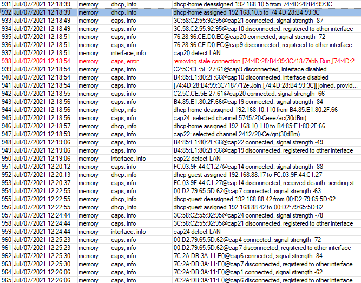
Task: Select 'cap22: selected channel 2412/20-Ce/gn(30dBm)' entry
Action: 237,134
